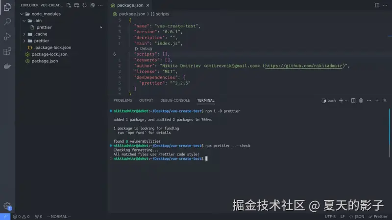Switch to the Problems tab
Image resolution: width=392 pixels, height=220 pixels.
point(122,100)
